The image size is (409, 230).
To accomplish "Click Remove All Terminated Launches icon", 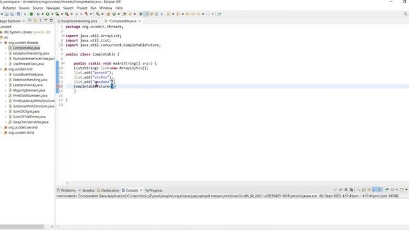I will [351, 190].
